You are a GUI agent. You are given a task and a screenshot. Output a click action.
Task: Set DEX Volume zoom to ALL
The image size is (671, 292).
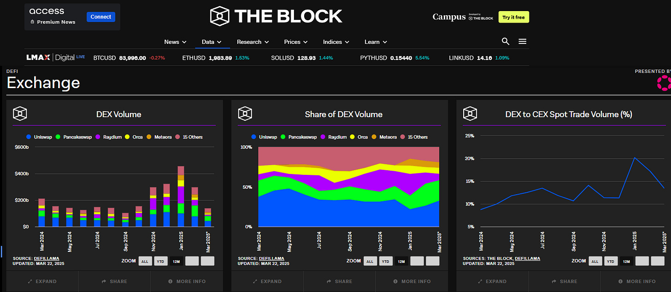click(x=145, y=261)
